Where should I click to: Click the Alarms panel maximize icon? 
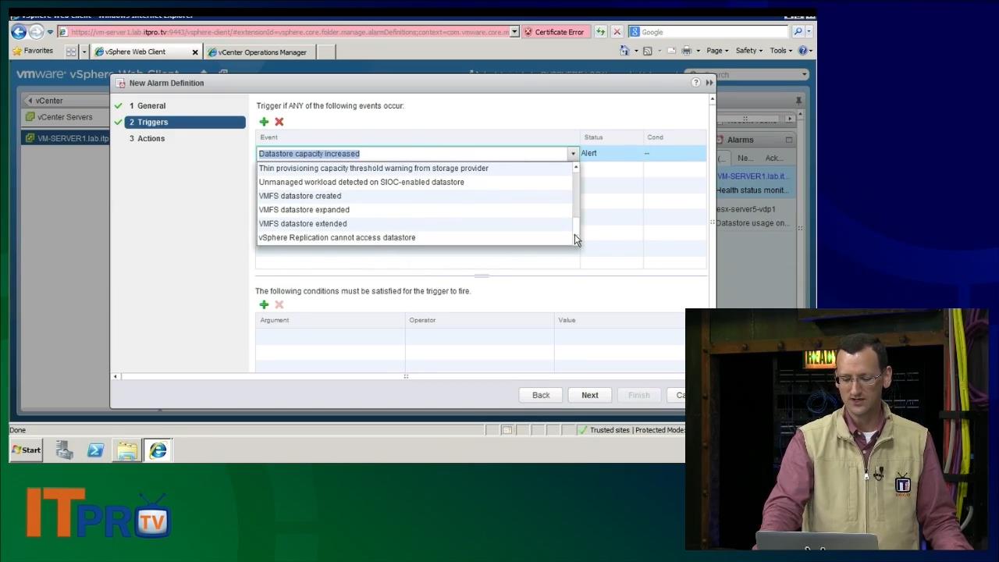(788, 140)
